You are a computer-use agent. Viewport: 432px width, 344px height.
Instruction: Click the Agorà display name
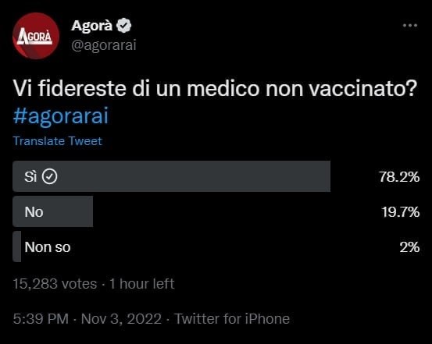pos(91,26)
